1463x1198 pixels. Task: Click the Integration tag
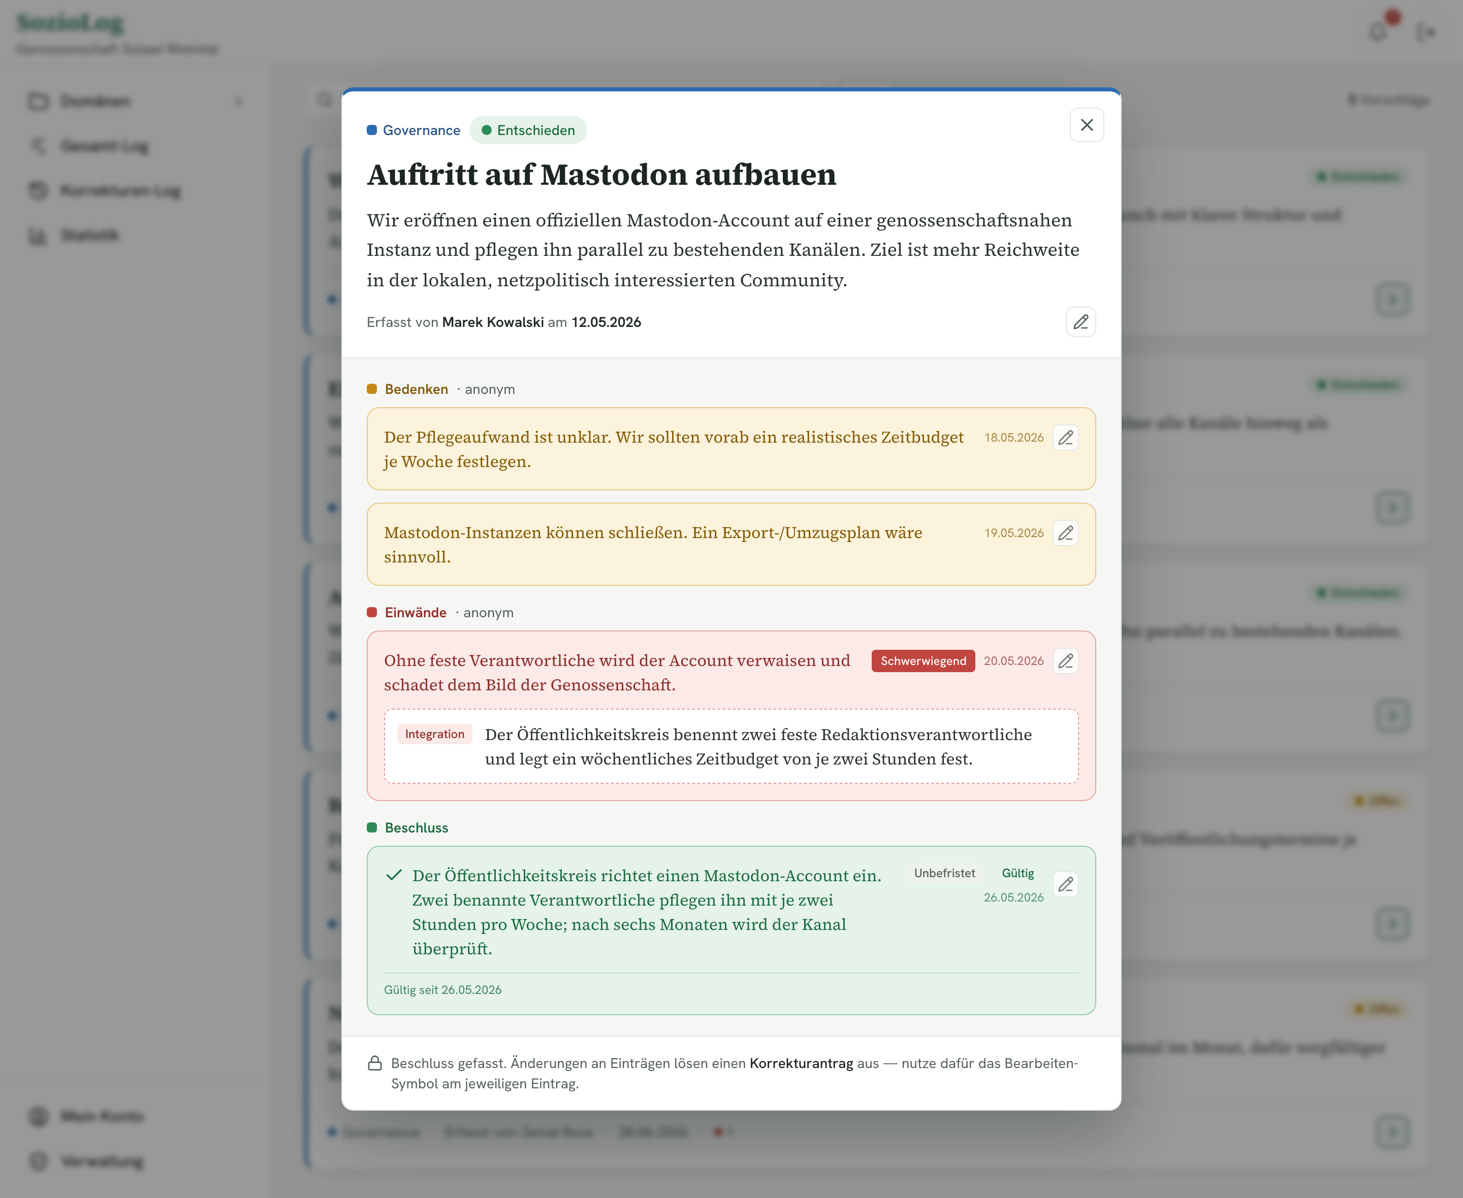(434, 734)
